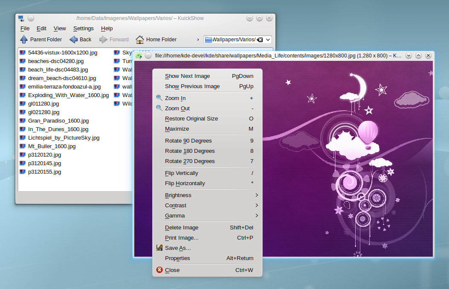
Task: Click the Zoom In magnifier icon
Action: coord(159,98)
